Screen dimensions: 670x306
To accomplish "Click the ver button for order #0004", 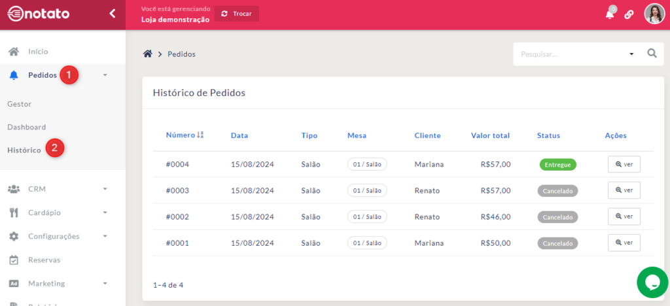I will [624, 164].
